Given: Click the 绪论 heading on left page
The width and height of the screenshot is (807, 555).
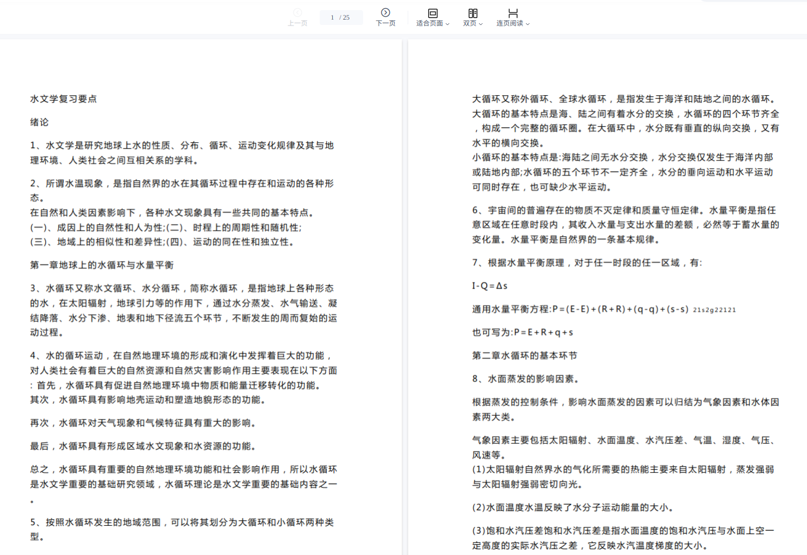Looking at the screenshot, I should [40, 122].
